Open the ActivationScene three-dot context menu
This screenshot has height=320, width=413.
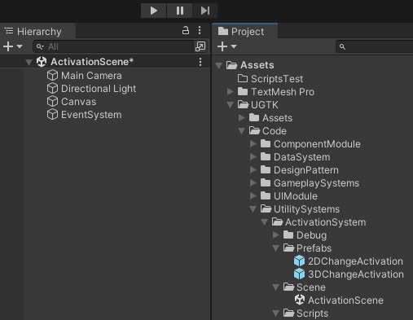tap(200, 62)
